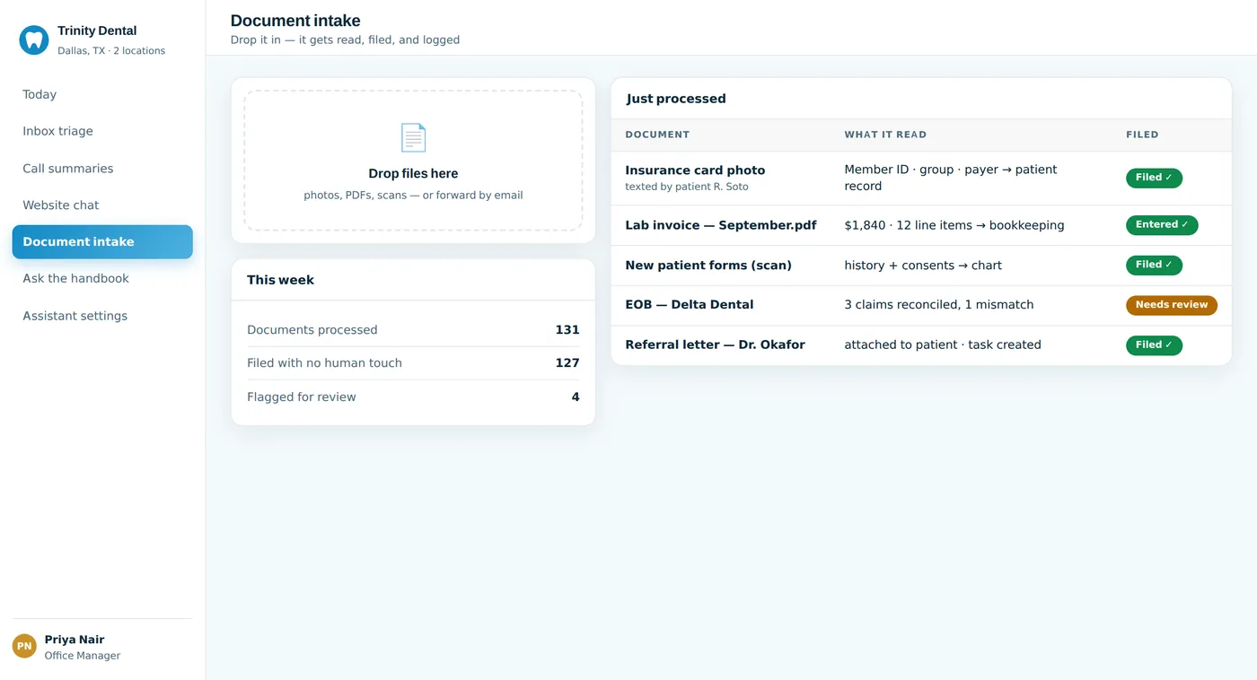Click the "Document intake" page title
This screenshot has height=680, width=1257.
295,21
